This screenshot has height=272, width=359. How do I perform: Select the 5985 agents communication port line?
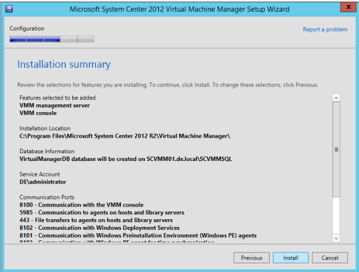point(102,213)
